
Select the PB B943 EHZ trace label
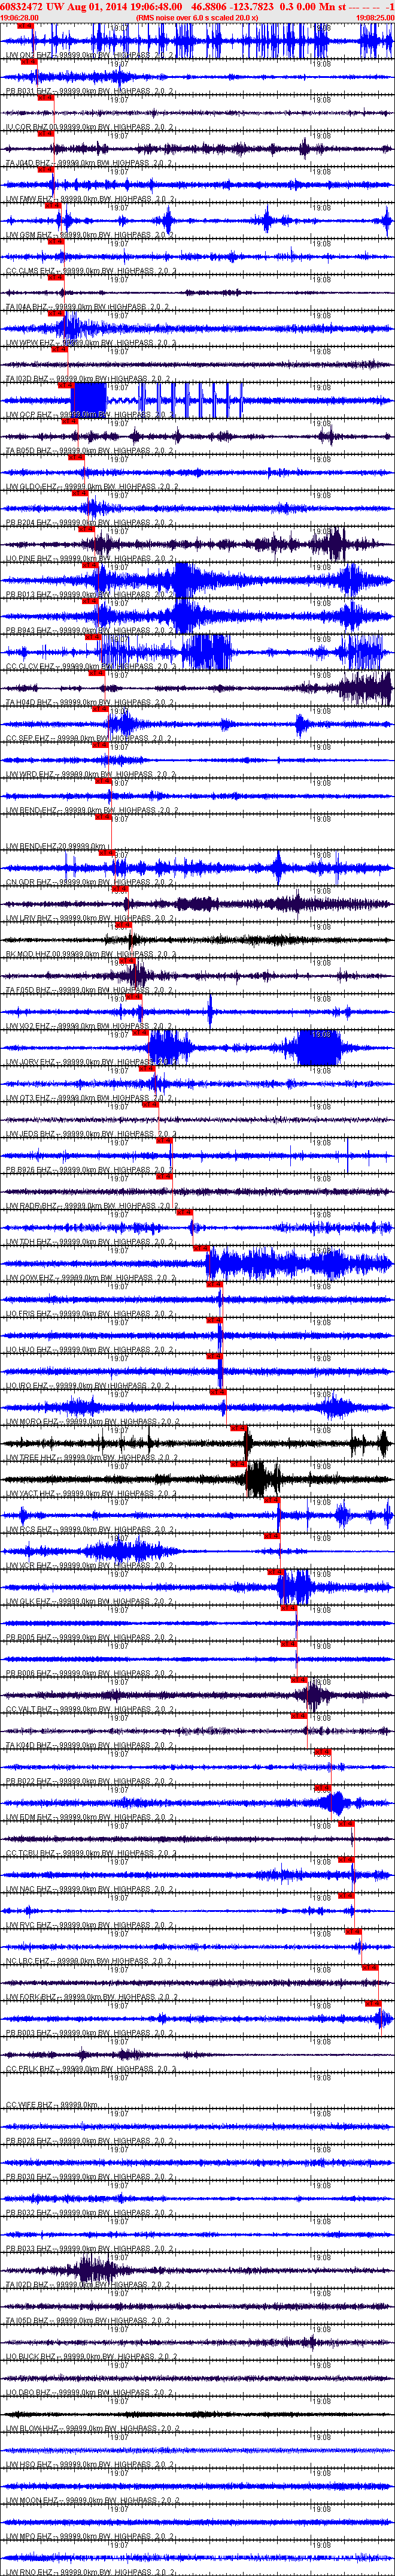(x=91, y=631)
